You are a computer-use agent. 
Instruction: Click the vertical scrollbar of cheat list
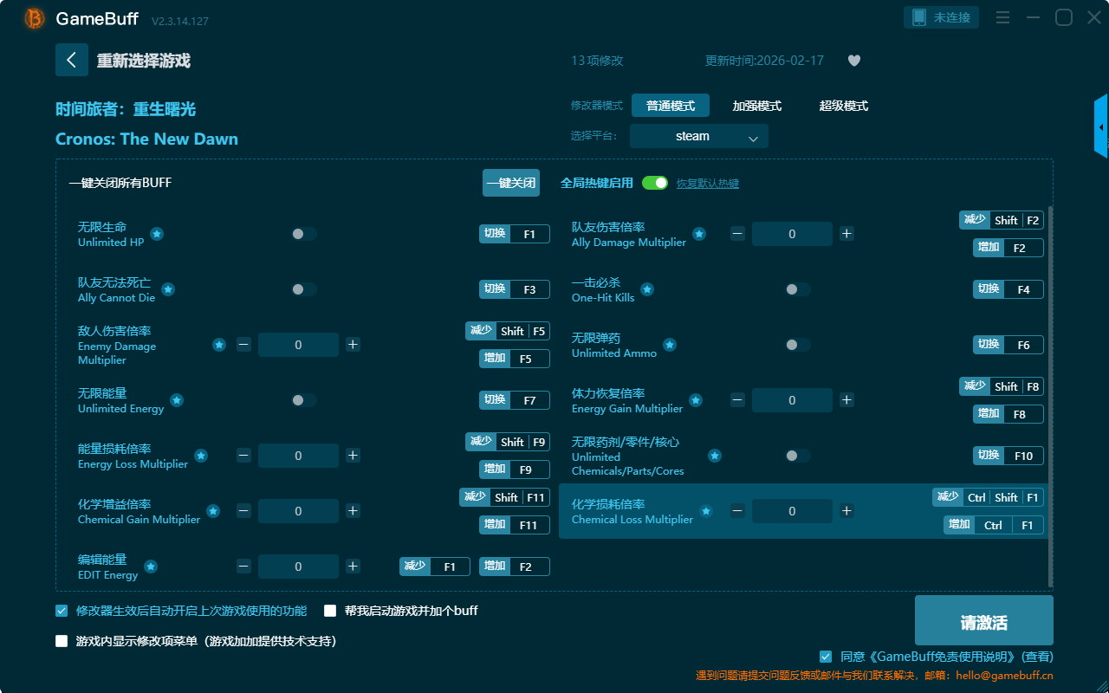(x=1051, y=390)
